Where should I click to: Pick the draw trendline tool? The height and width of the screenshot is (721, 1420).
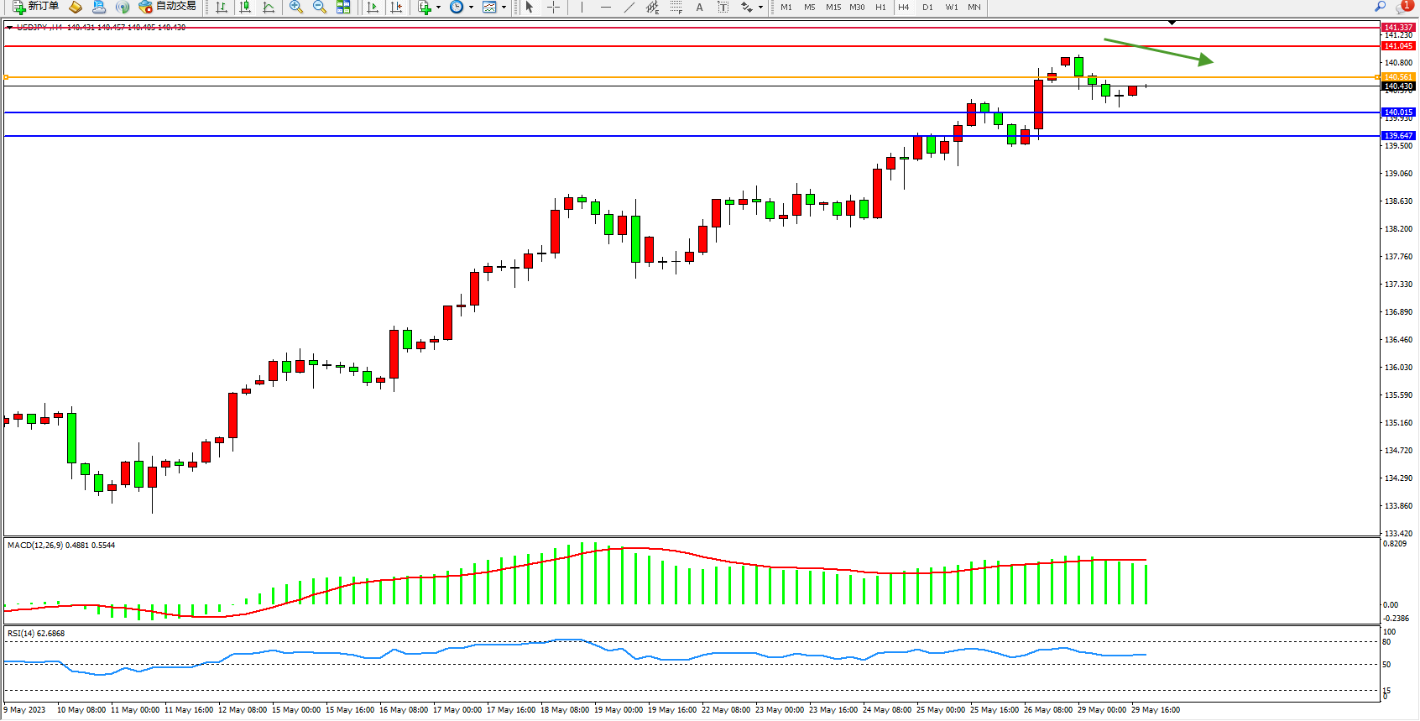629,7
